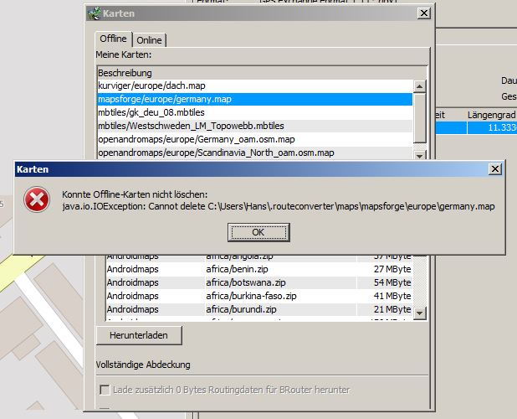This screenshot has height=419, width=517.
Task: Toggle the BRouter Routingdaten checkbox
Action: [x=105, y=391]
